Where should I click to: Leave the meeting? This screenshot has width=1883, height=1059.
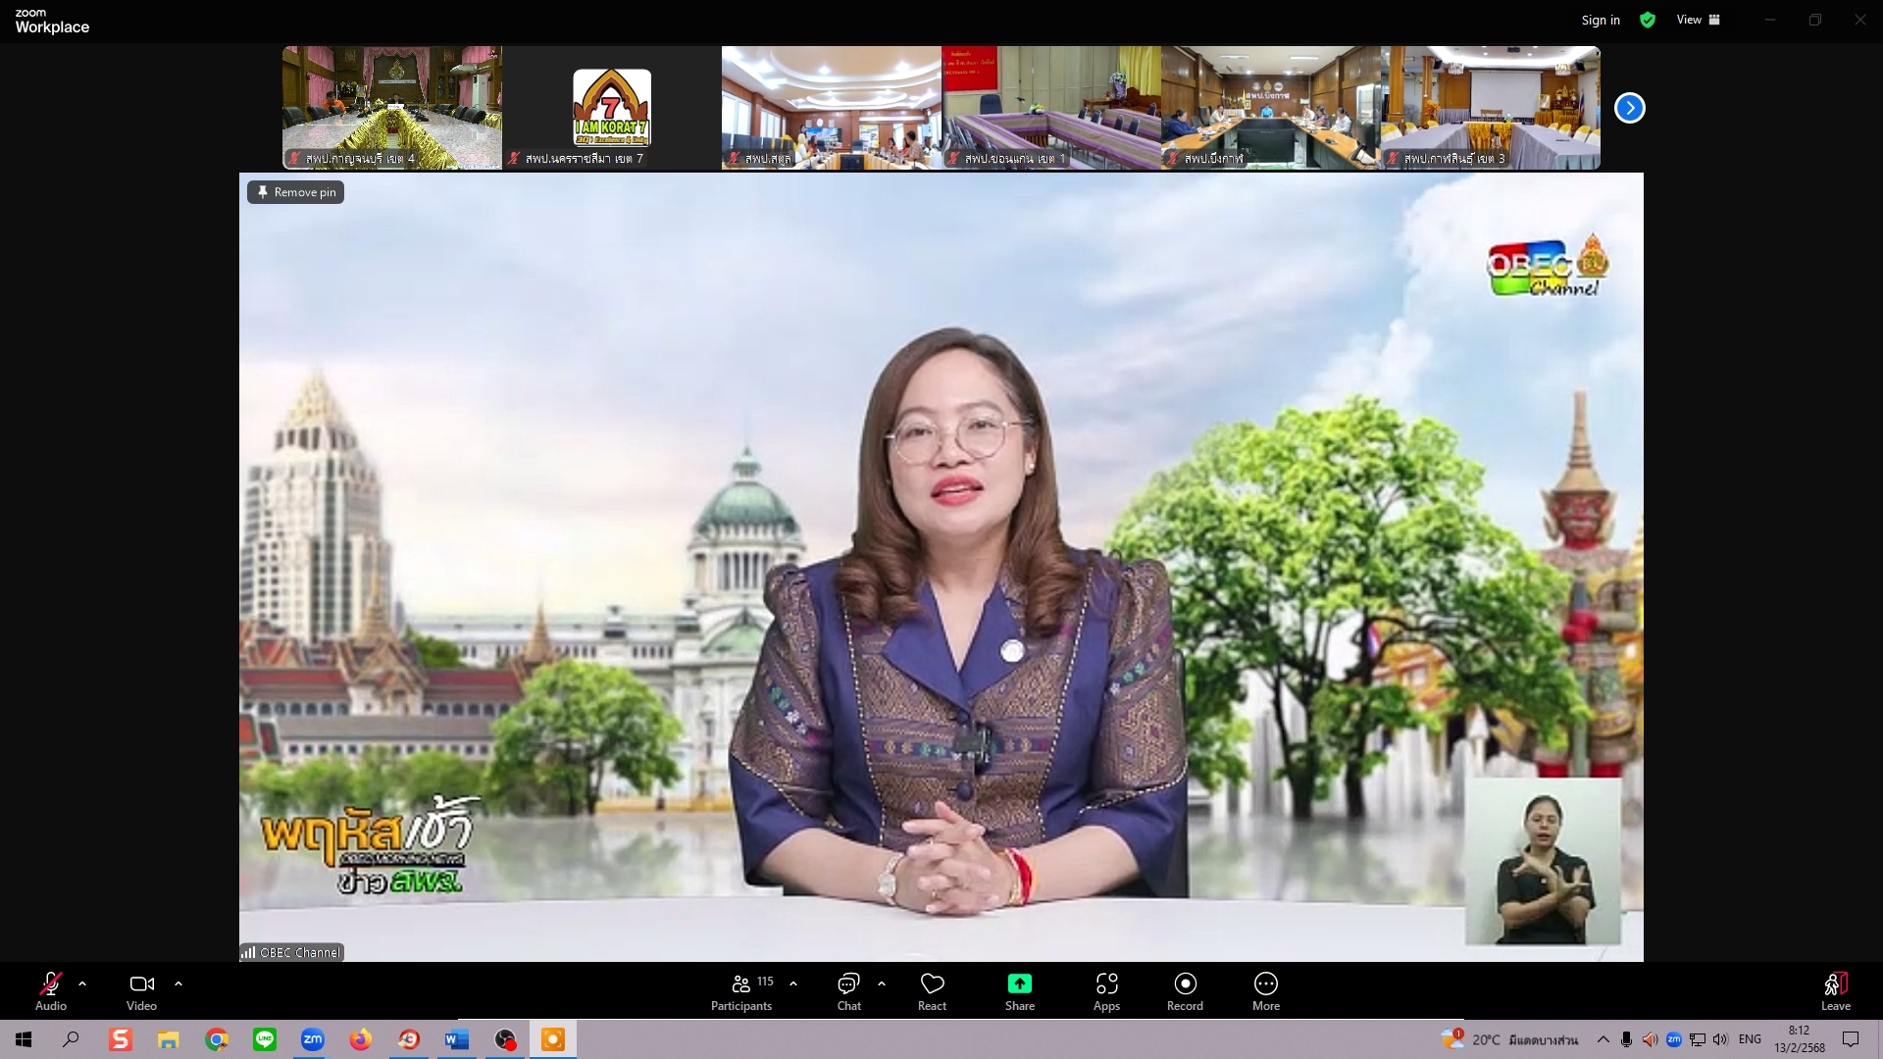1836,983
